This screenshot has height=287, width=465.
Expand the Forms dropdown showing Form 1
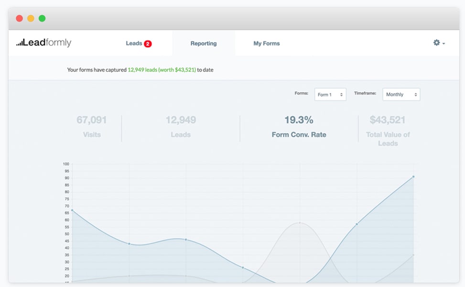coord(330,94)
